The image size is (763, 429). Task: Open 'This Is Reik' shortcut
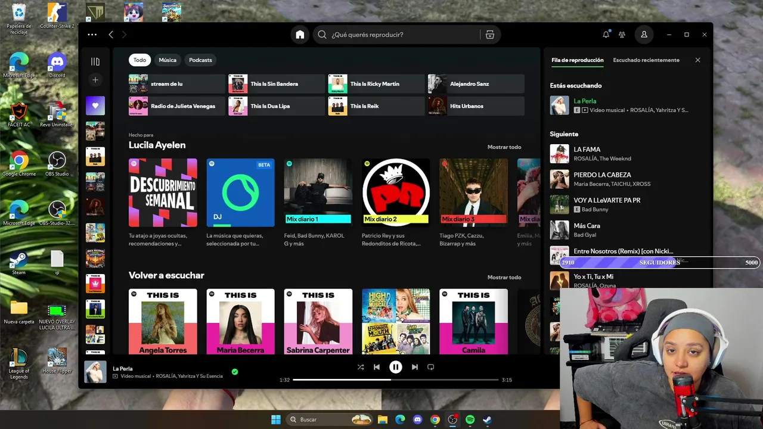click(376, 106)
